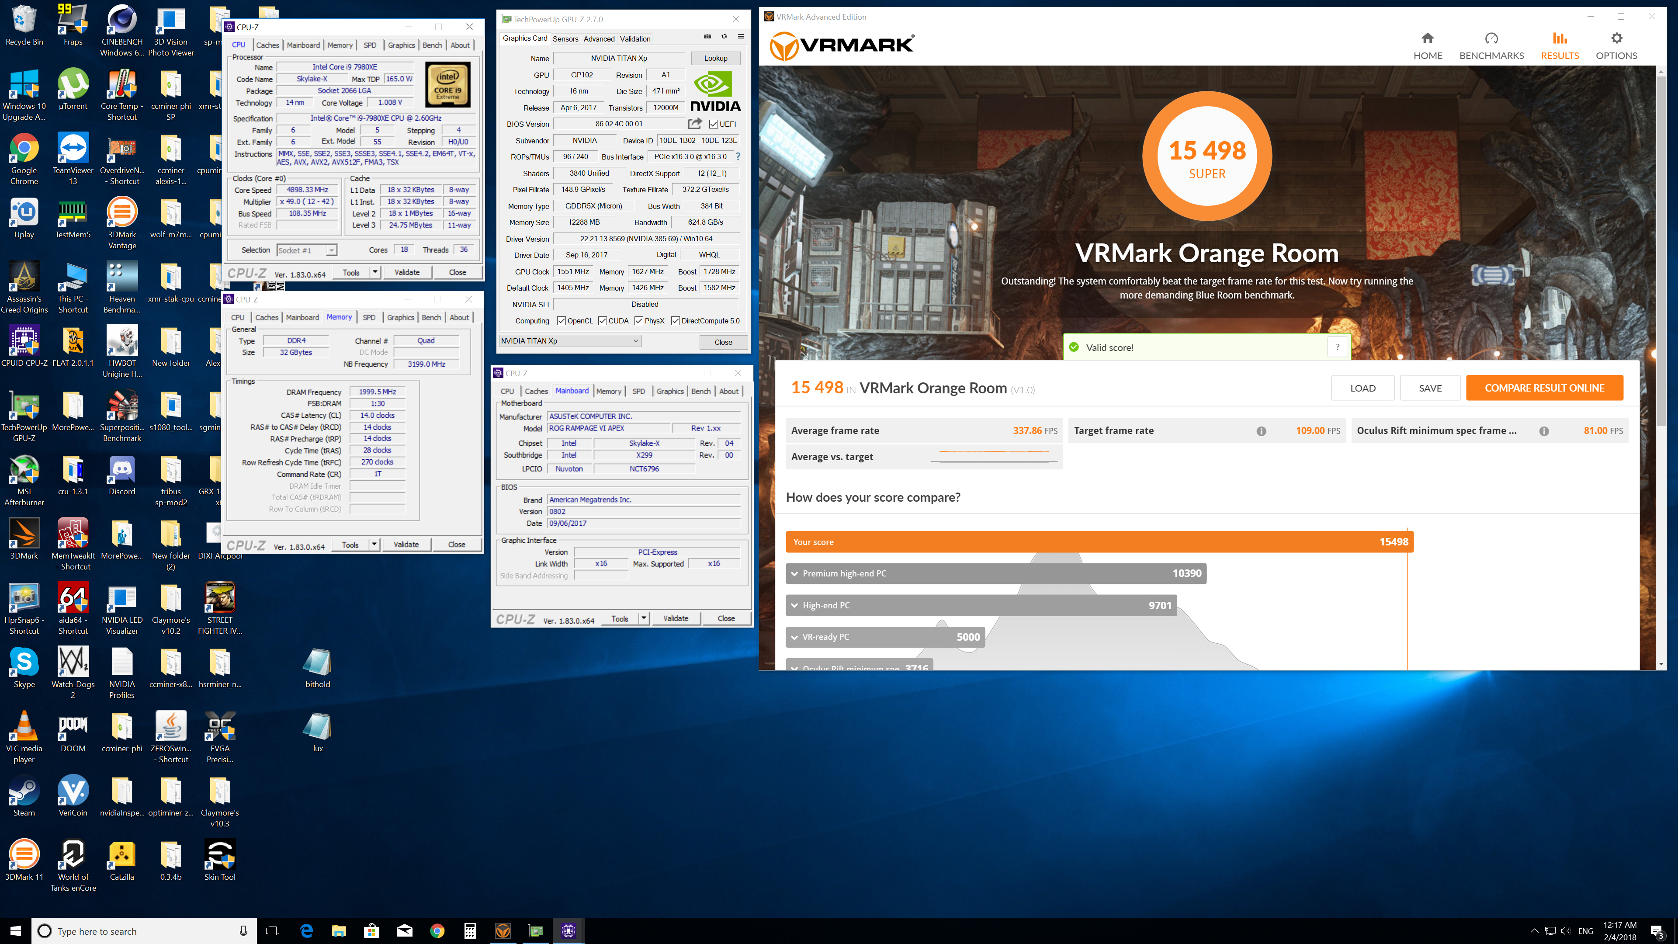Viewport: 1678px width, 944px height.
Task: Click info icon next to Target frame rate
Action: click(x=1261, y=430)
